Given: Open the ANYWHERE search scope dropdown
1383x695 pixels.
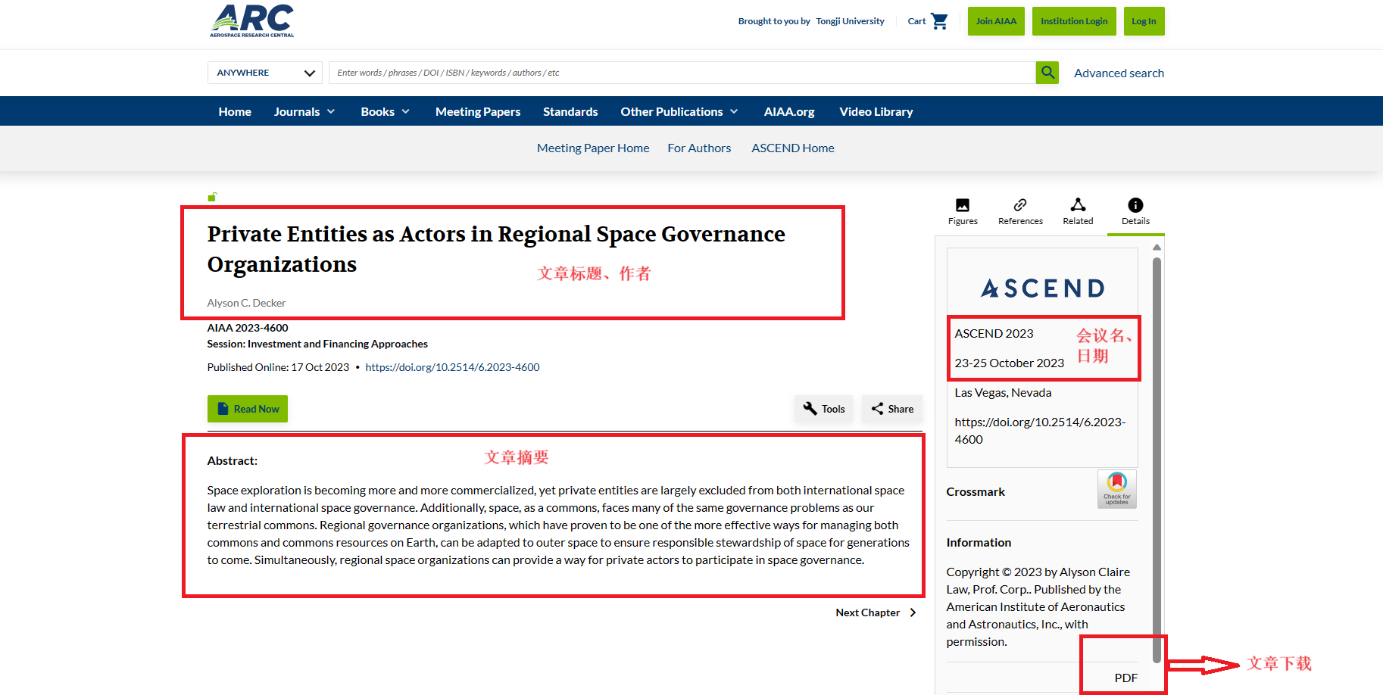Looking at the screenshot, I should pyautogui.click(x=265, y=73).
